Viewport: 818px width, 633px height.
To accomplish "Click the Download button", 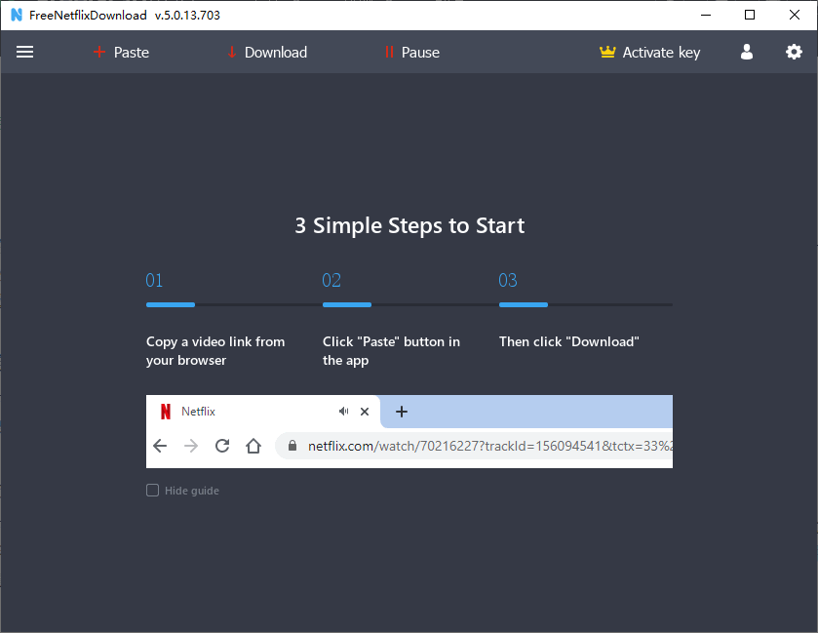I will [267, 53].
